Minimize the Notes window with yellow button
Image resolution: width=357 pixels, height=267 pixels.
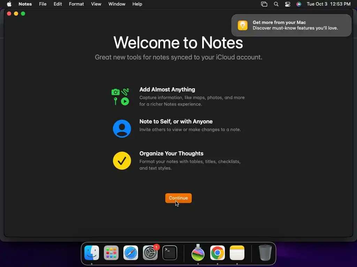pyautogui.click(x=16, y=14)
